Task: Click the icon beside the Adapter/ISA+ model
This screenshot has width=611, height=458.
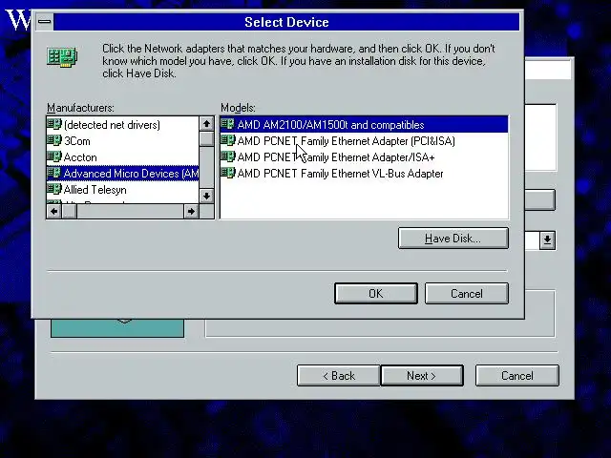Action: 228,156
